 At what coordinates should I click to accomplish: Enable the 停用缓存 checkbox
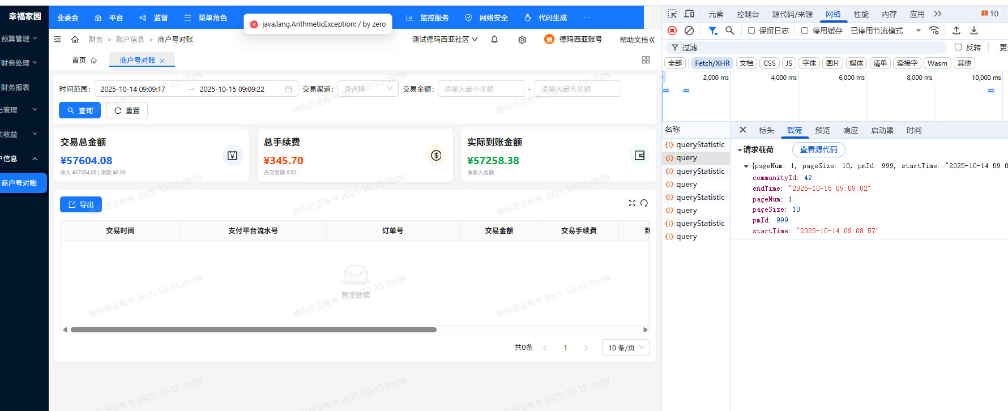[805, 31]
